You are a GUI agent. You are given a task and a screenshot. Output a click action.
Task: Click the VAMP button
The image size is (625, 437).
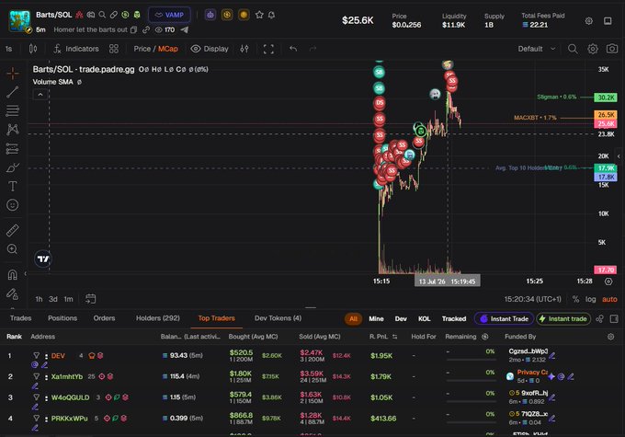pos(169,15)
